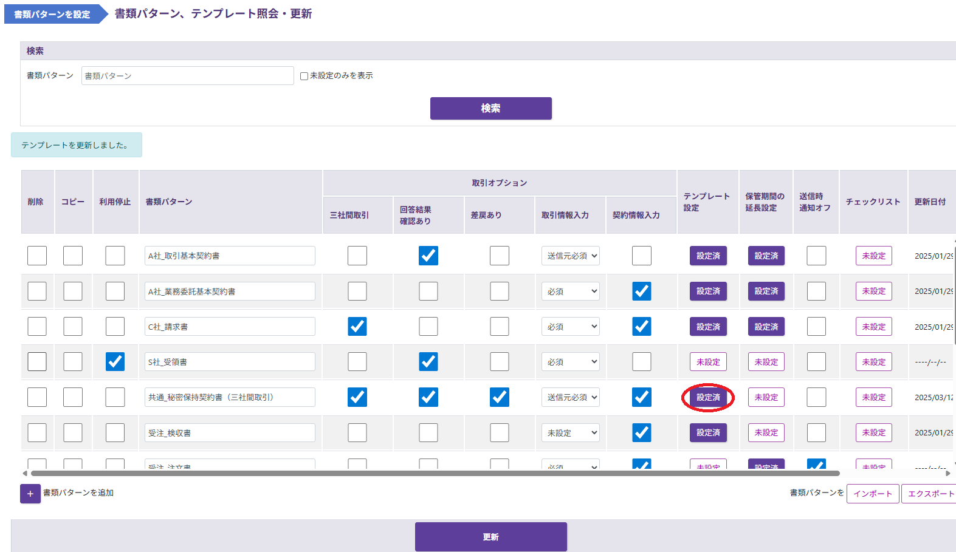Viewport: 956px width, 552px height.
Task: Click テンプレートを更新しました。 message
Action: pos(75,145)
